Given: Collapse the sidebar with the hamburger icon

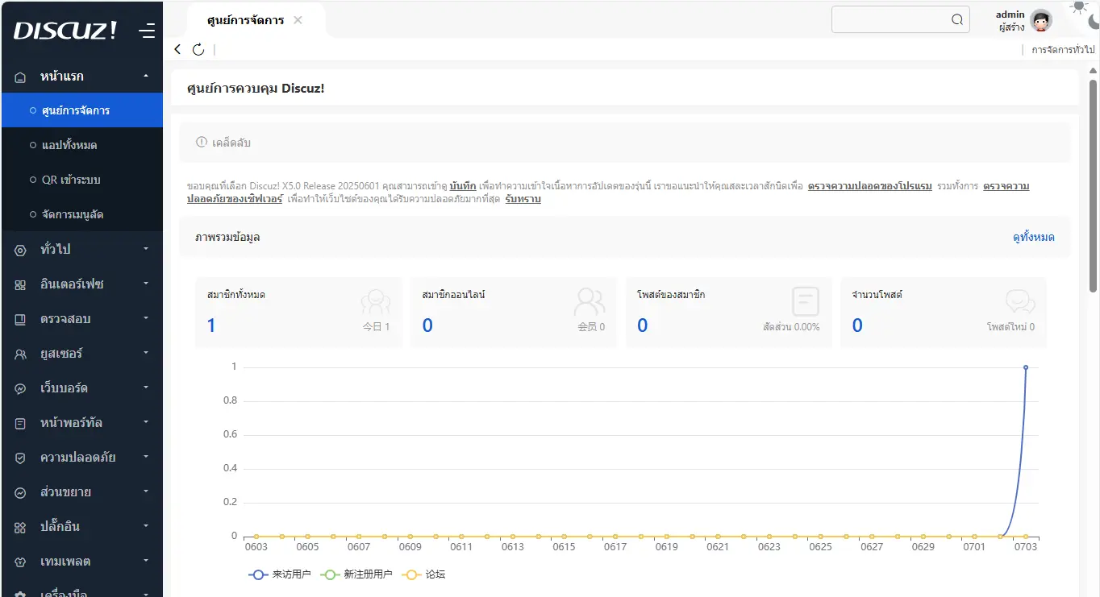Looking at the screenshot, I should click(147, 31).
